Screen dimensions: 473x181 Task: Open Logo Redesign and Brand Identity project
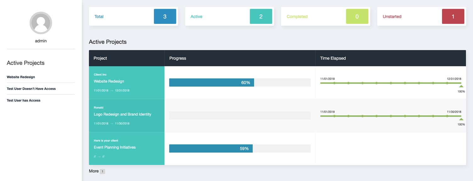click(122, 114)
